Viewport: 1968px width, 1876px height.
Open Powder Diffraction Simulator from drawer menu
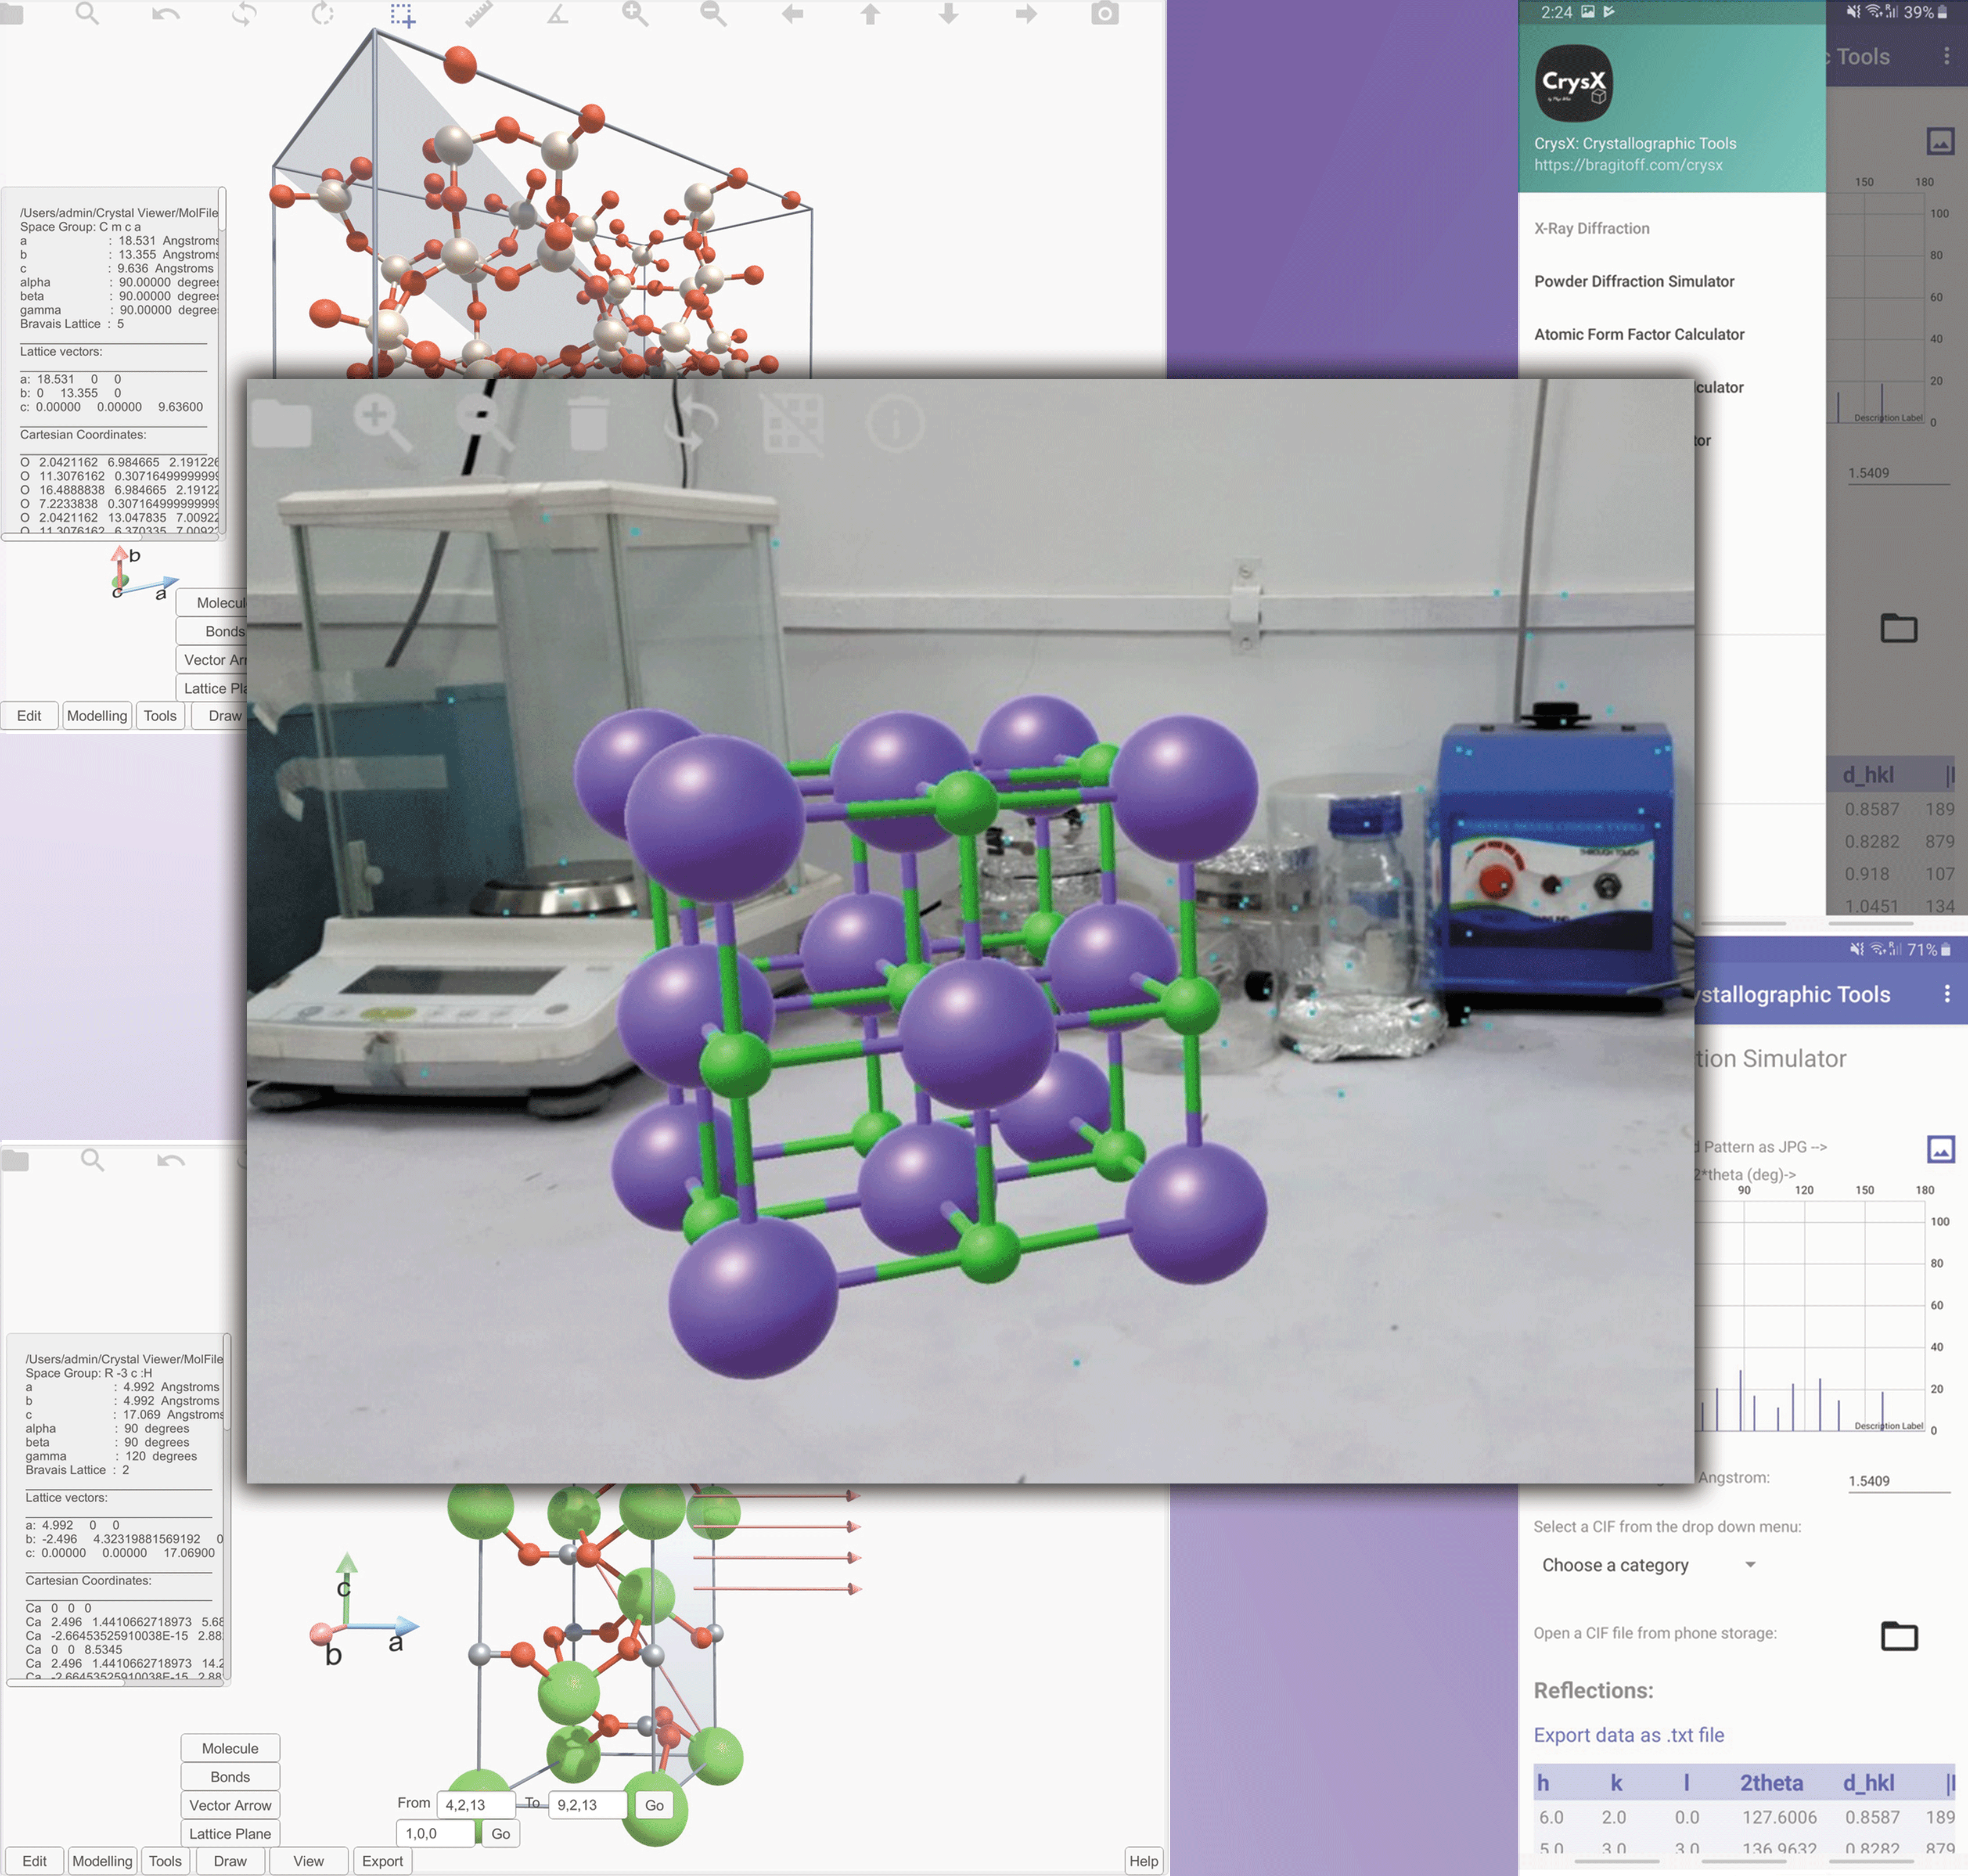(1633, 281)
